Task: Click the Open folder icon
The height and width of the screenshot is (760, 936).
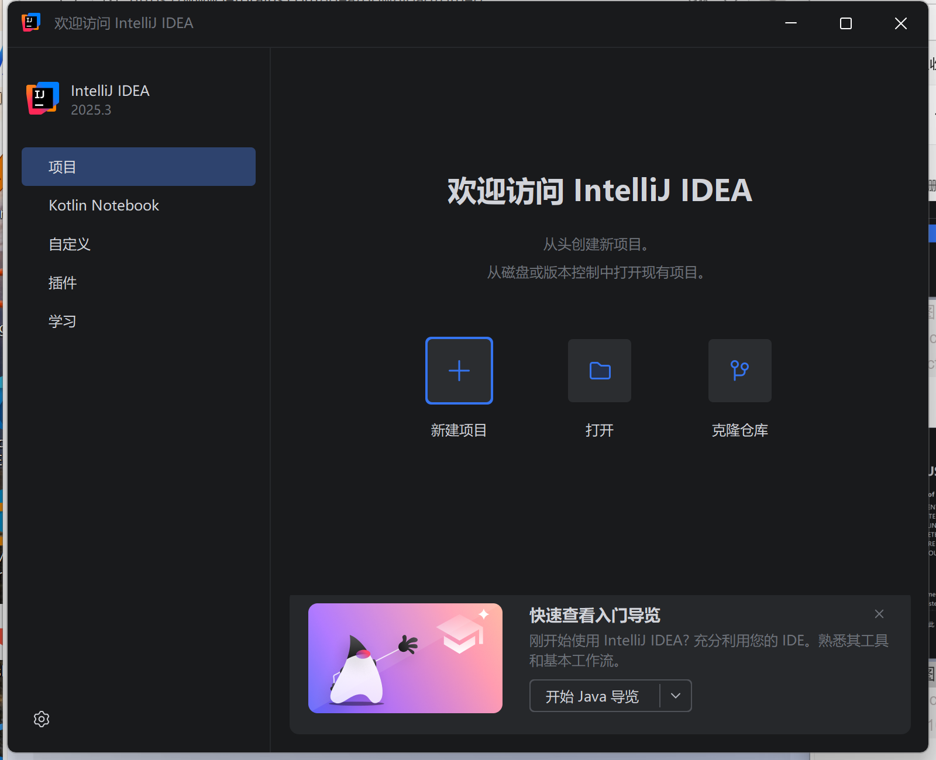Action: (600, 371)
